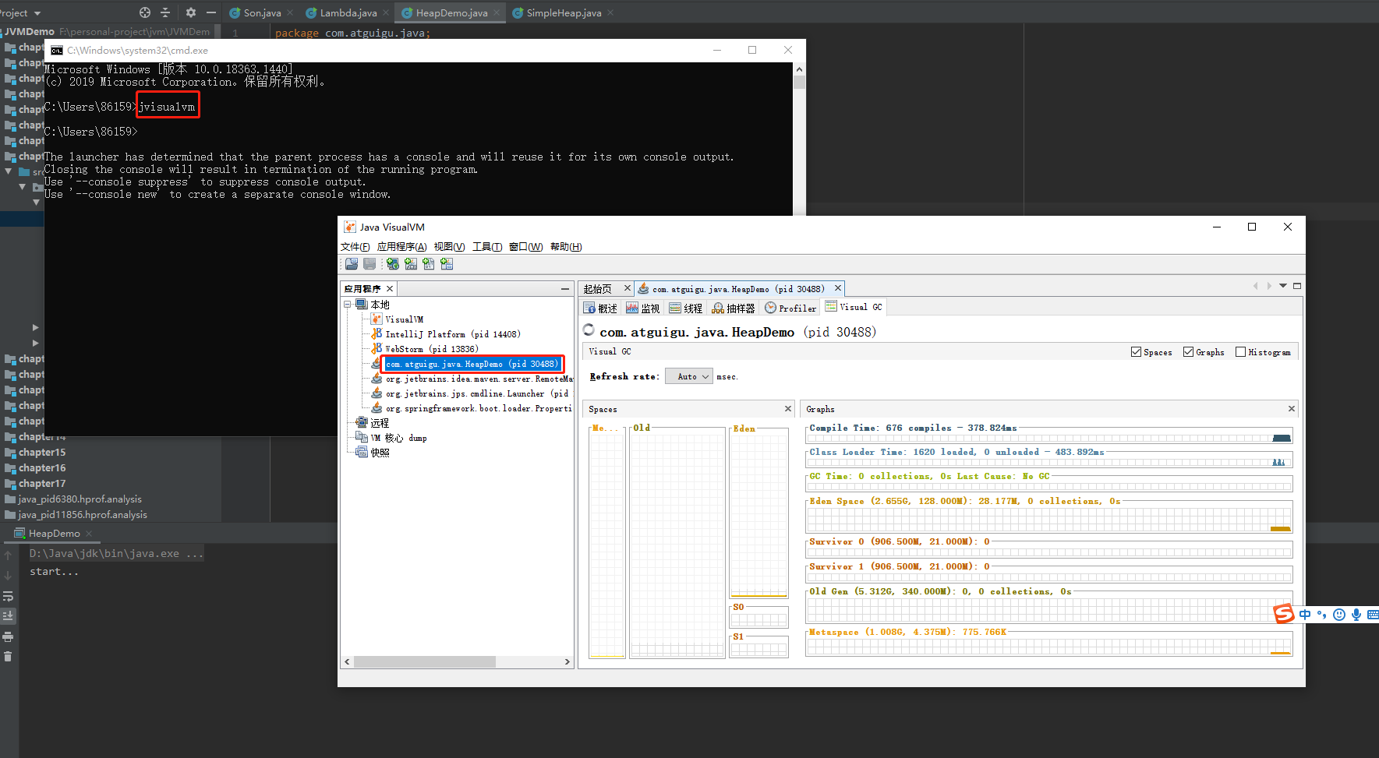Viewport: 1379px width, 758px height.
Task: Close the Son.java editor tab
Action: (x=291, y=12)
